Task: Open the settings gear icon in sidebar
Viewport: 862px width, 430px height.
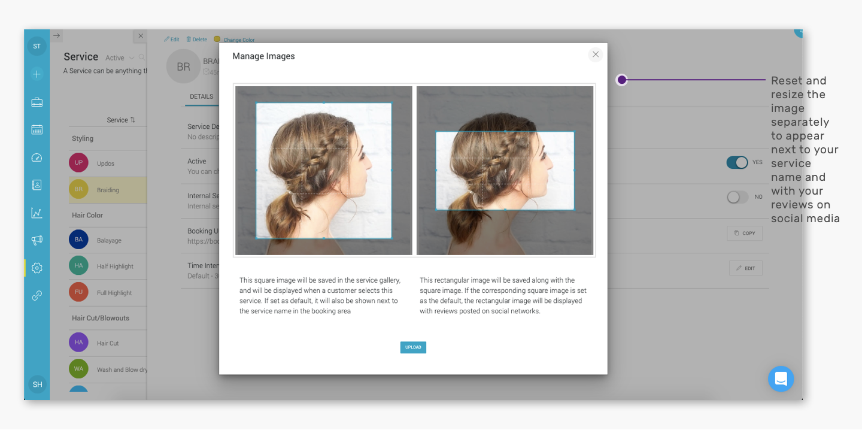Action: (x=37, y=268)
